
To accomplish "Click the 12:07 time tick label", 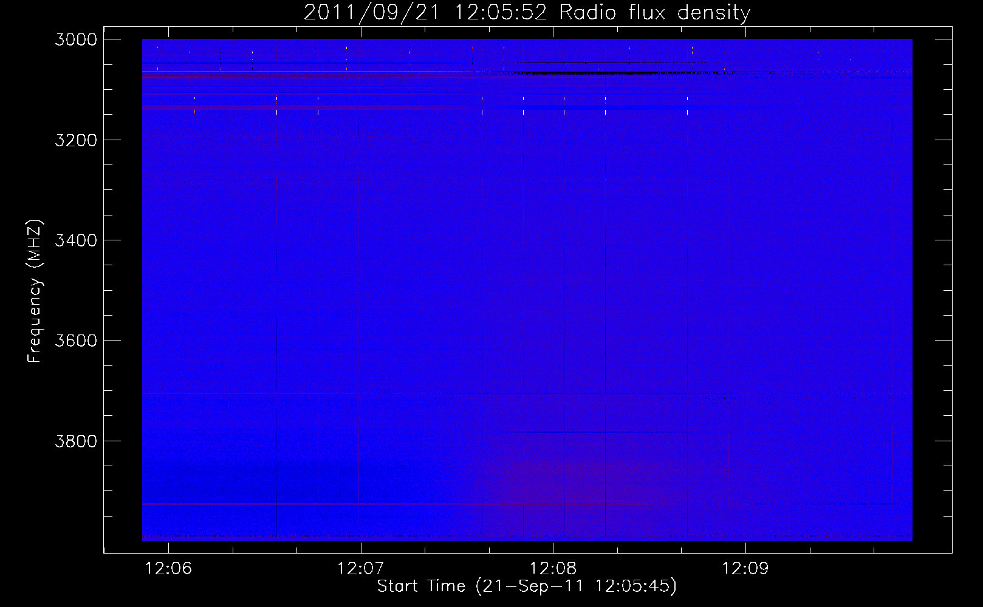I will pyautogui.click(x=361, y=569).
